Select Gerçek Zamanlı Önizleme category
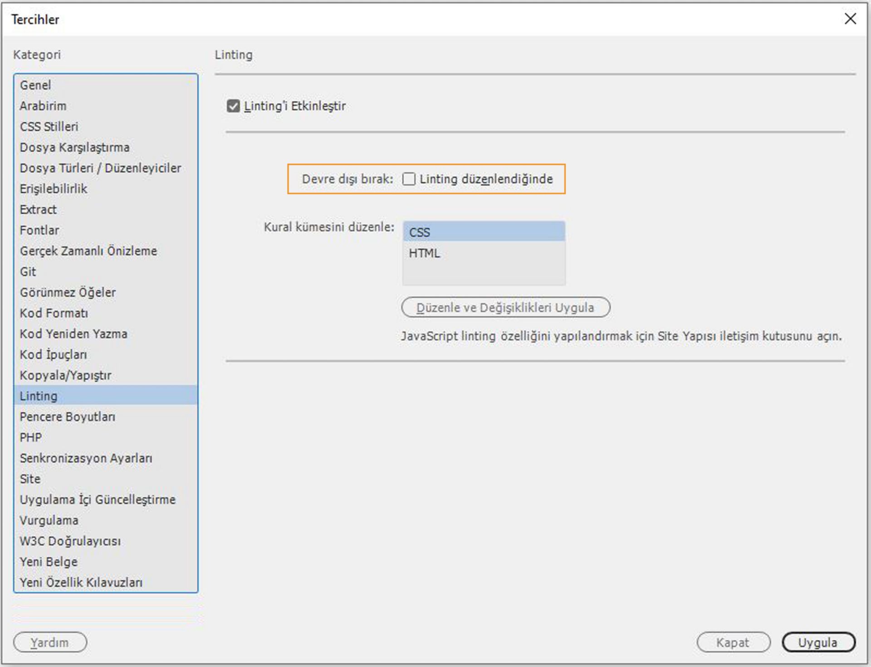871x667 pixels. [88, 251]
